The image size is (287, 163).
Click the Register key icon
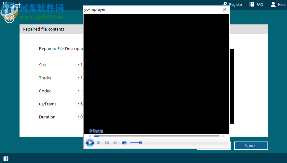tap(225, 4)
